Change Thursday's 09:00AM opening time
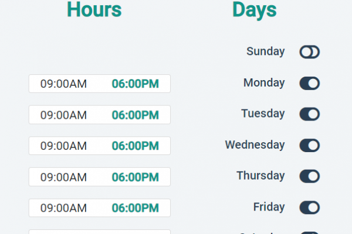The width and height of the screenshot is (352, 234). click(x=63, y=177)
